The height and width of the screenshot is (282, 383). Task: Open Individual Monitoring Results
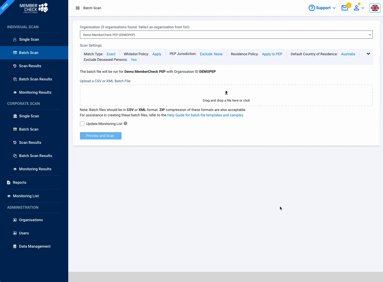click(34, 92)
